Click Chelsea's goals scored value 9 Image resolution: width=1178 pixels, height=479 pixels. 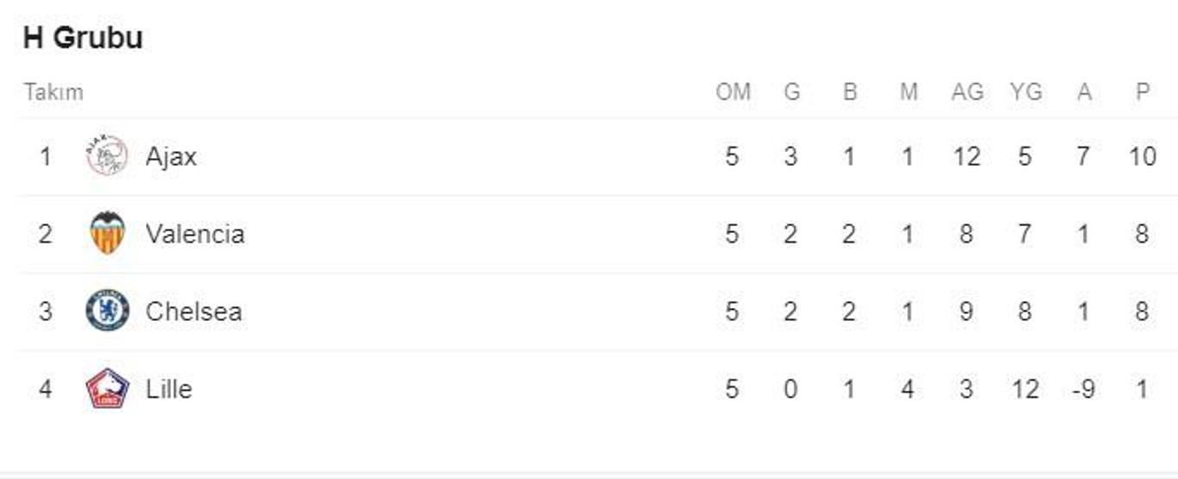click(x=967, y=312)
